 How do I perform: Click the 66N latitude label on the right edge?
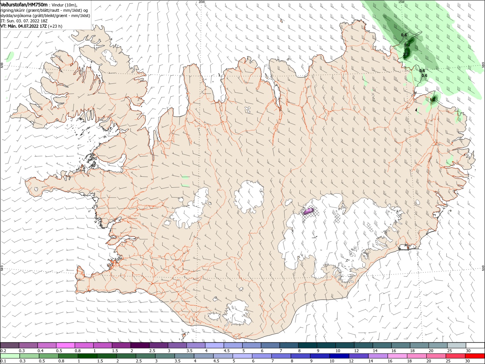point(483,65)
